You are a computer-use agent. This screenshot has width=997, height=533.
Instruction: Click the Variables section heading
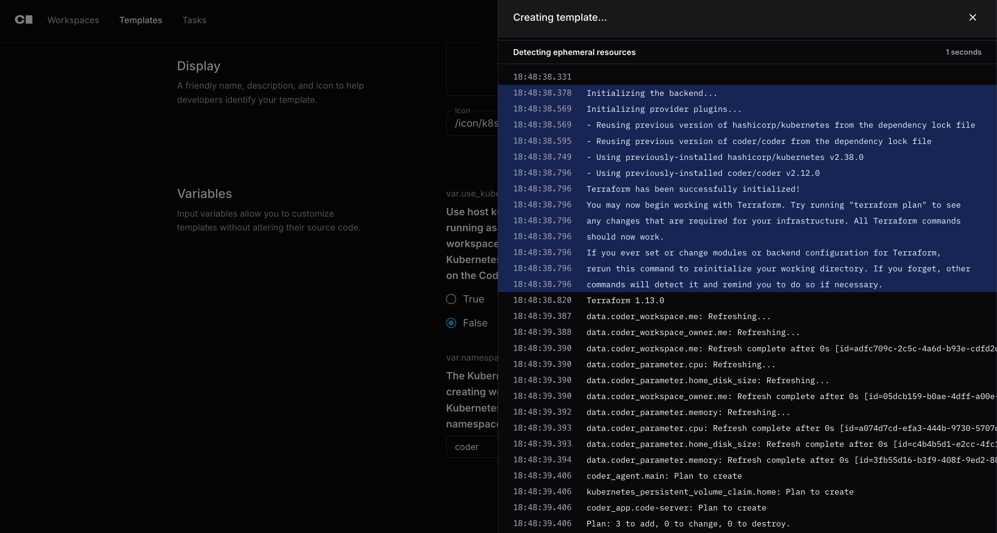pyautogui.click(x=204, y=193)
